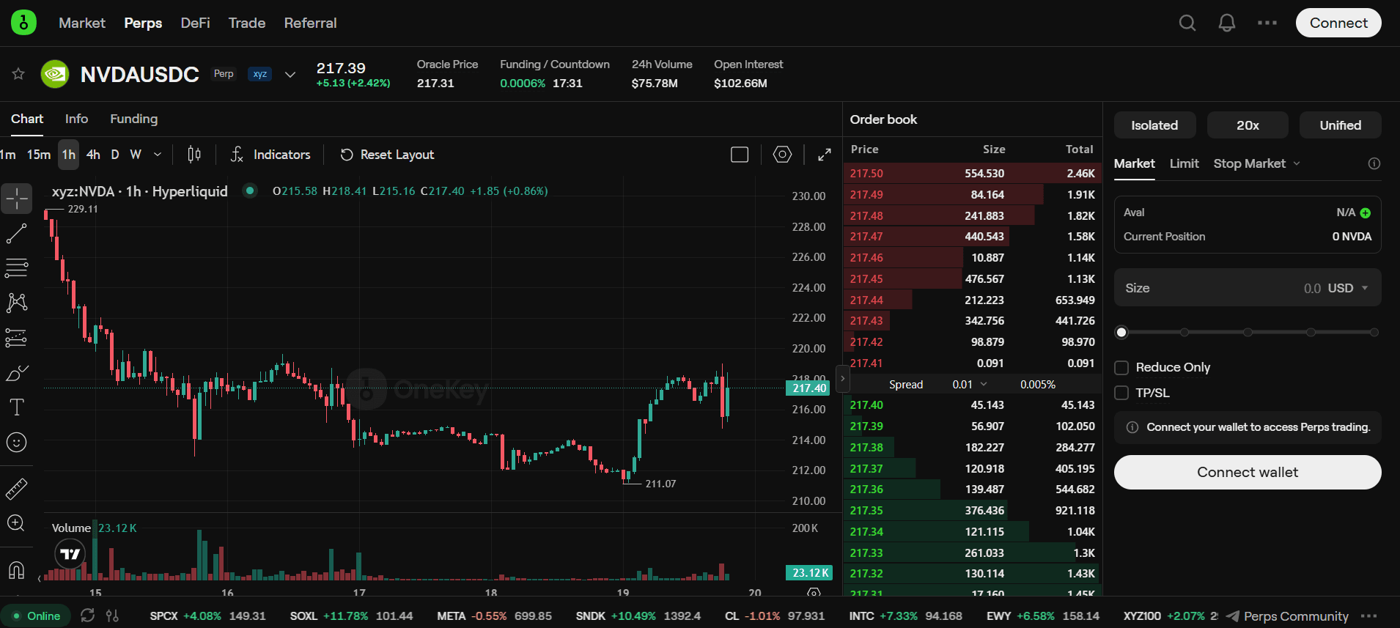This screenshot has height=628, width=1400.
Task: Open chart settings hexagon icon
Action: click(782, 155)
